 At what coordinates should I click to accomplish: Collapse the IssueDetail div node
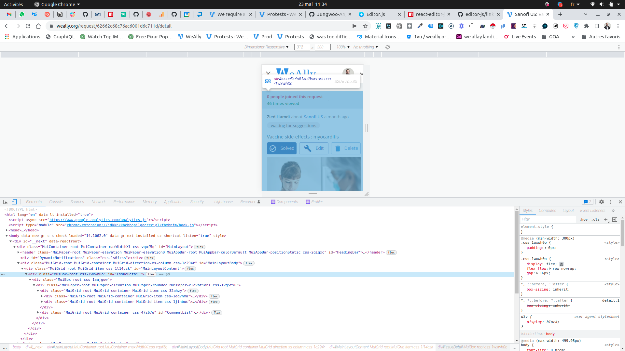point(26,274)
